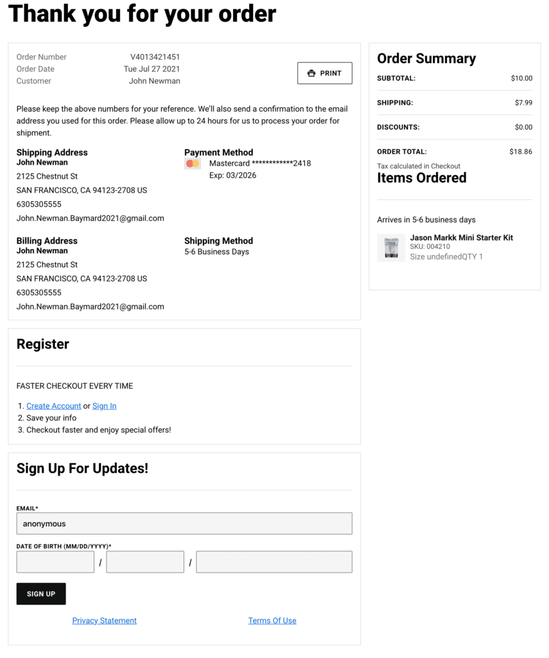Click the Order Summary heading
Screen dimensions: 549x658
(426, 58)
